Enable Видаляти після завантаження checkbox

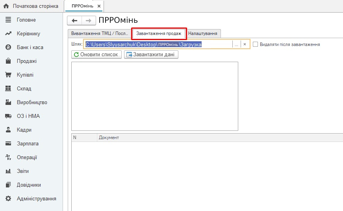(x=256, y=44)
